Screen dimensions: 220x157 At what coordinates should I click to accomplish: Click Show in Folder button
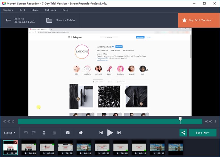point(60,20)
